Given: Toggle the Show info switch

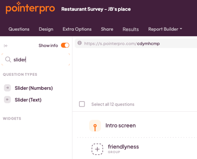Looking at the screenshot, I should pyautogui.click(x=65, y=46).
